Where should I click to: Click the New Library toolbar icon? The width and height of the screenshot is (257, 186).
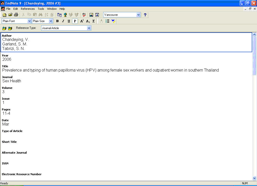[x=5, y=15]
